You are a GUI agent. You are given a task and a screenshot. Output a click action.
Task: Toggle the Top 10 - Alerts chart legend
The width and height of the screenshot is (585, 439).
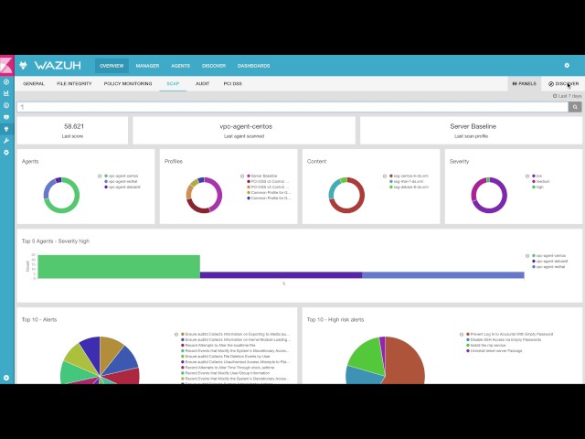[176, 335]
